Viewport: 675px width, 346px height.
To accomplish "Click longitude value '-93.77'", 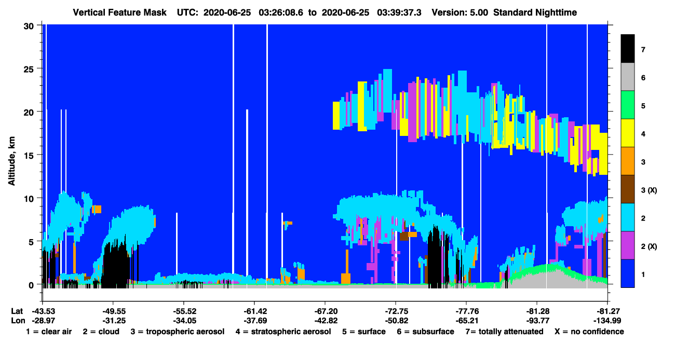I will [x=537, y=321].
